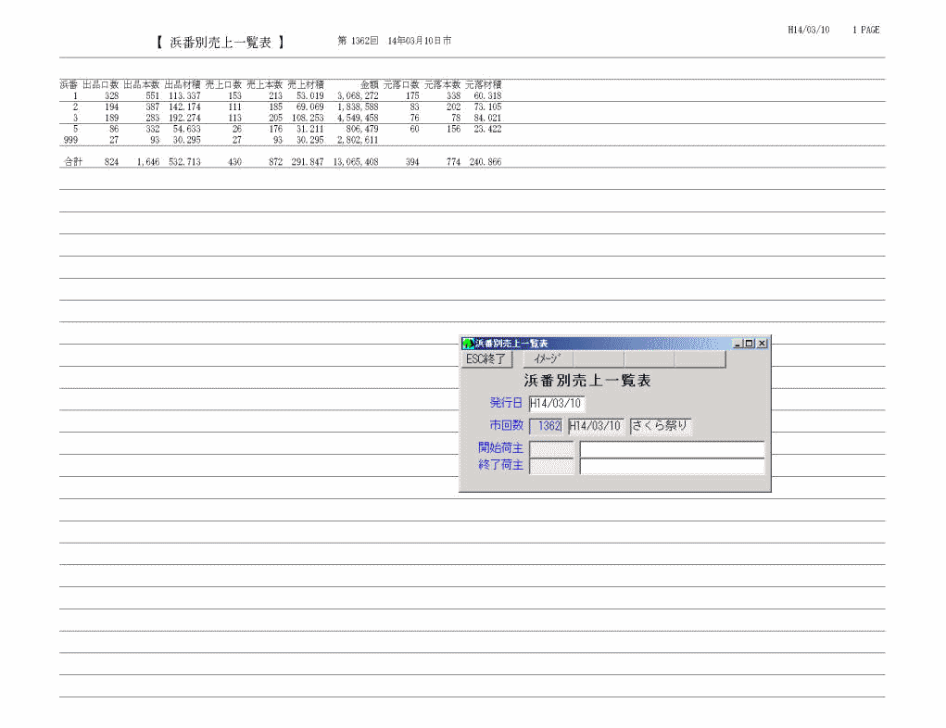
Task: Click the 出品本数 column header
Action: [142, 85]
